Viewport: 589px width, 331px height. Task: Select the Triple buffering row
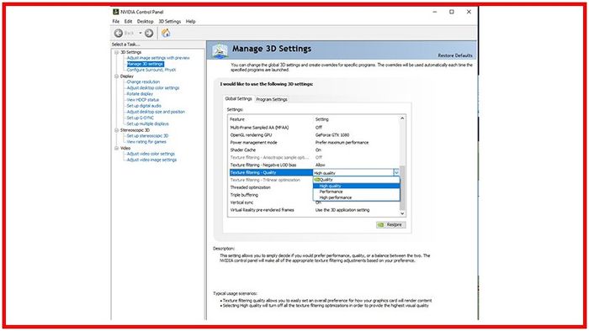271,195
